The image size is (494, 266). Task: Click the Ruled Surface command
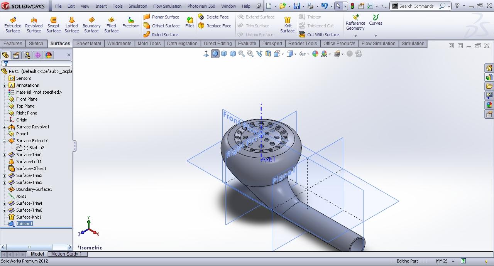161,35
